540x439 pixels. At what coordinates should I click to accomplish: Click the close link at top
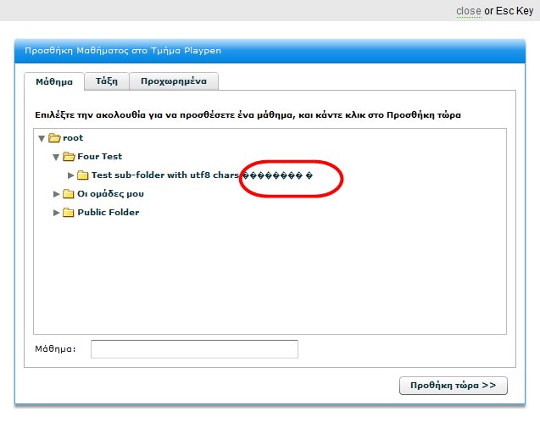(x=468, y=11)
